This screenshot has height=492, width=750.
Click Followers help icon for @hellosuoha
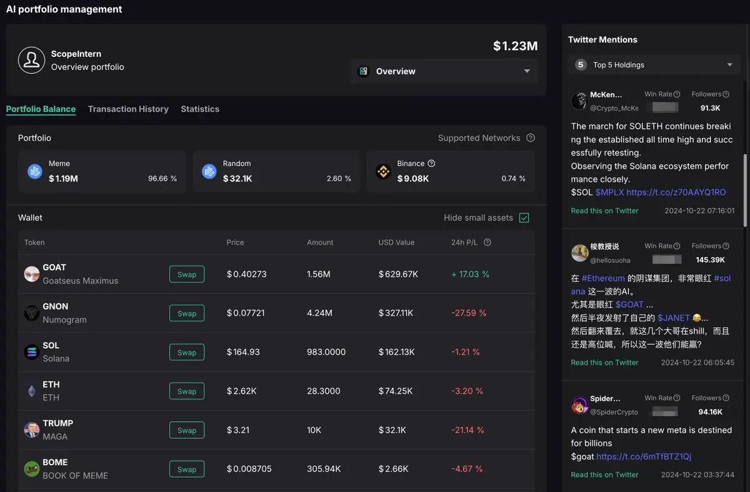coord(726,246)
